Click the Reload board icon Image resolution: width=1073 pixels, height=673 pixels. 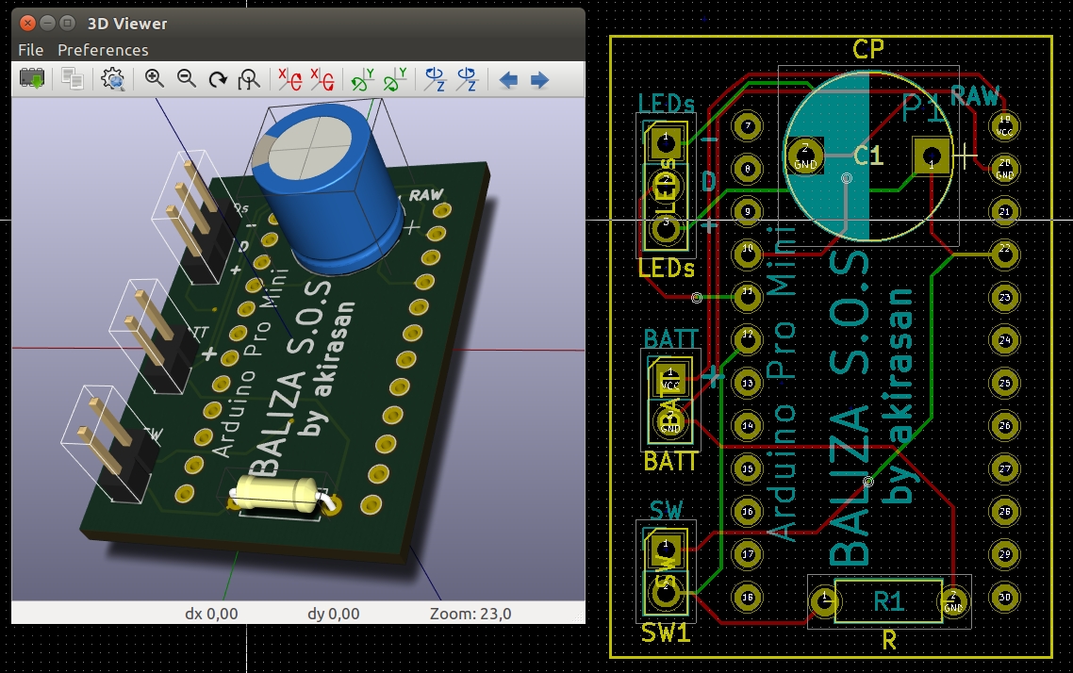click(x=31, y=79)
